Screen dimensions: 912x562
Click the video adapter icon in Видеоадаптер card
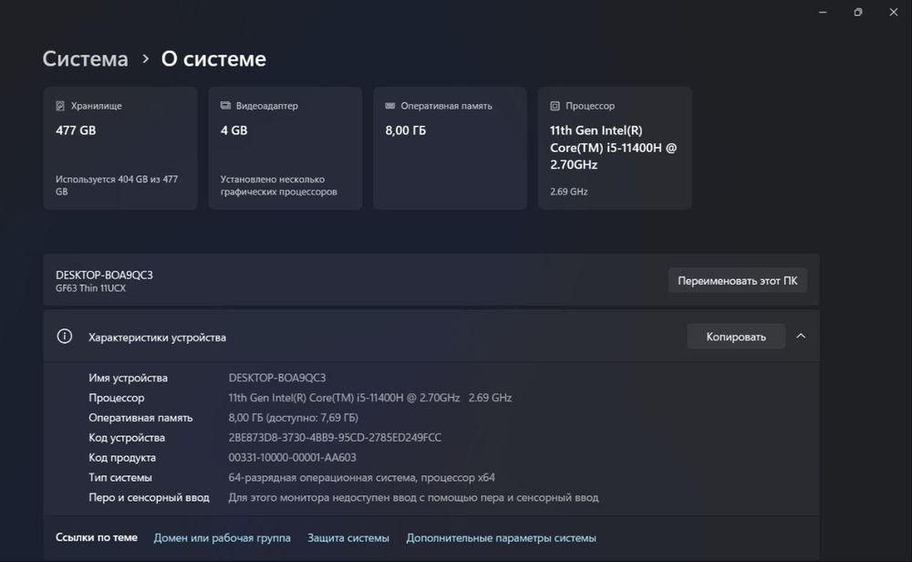tap(225, 105)
